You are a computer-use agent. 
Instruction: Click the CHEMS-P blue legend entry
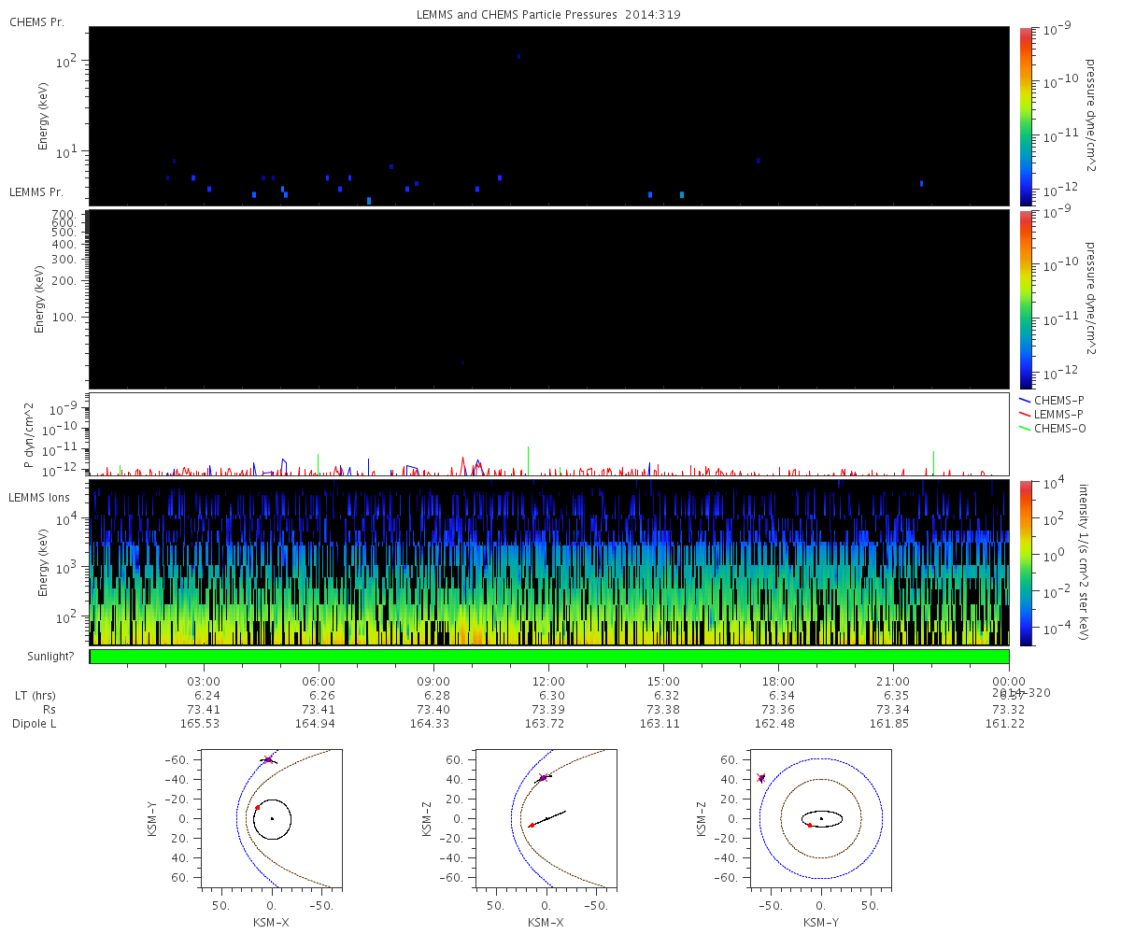point(1051,400)
